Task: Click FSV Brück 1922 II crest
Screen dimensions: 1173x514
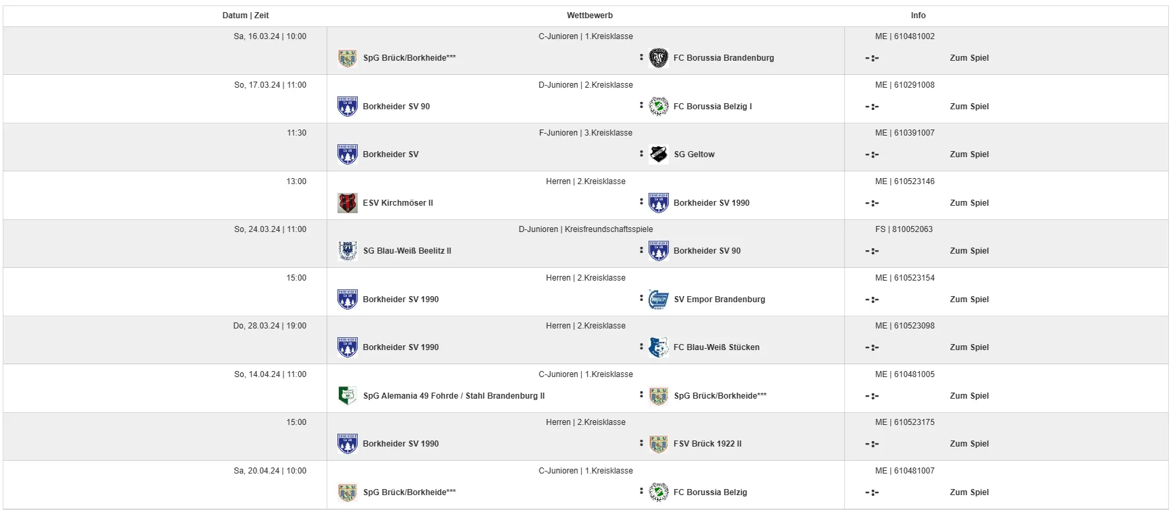Action: pos(658,444)
